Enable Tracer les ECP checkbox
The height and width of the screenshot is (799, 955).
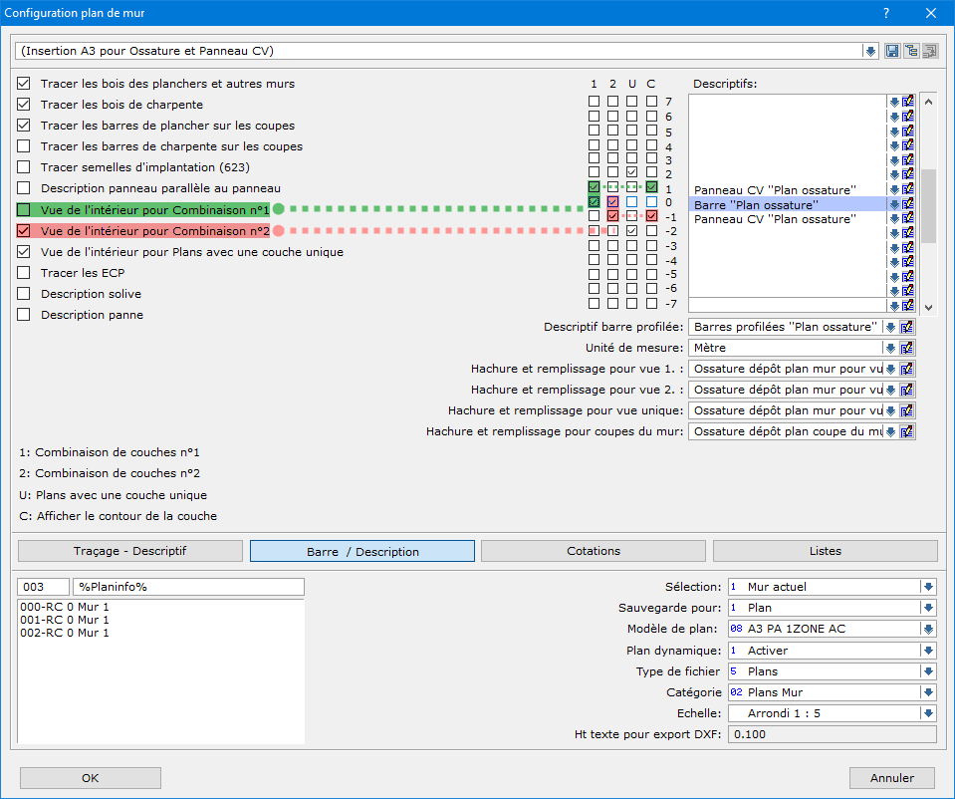24,273
